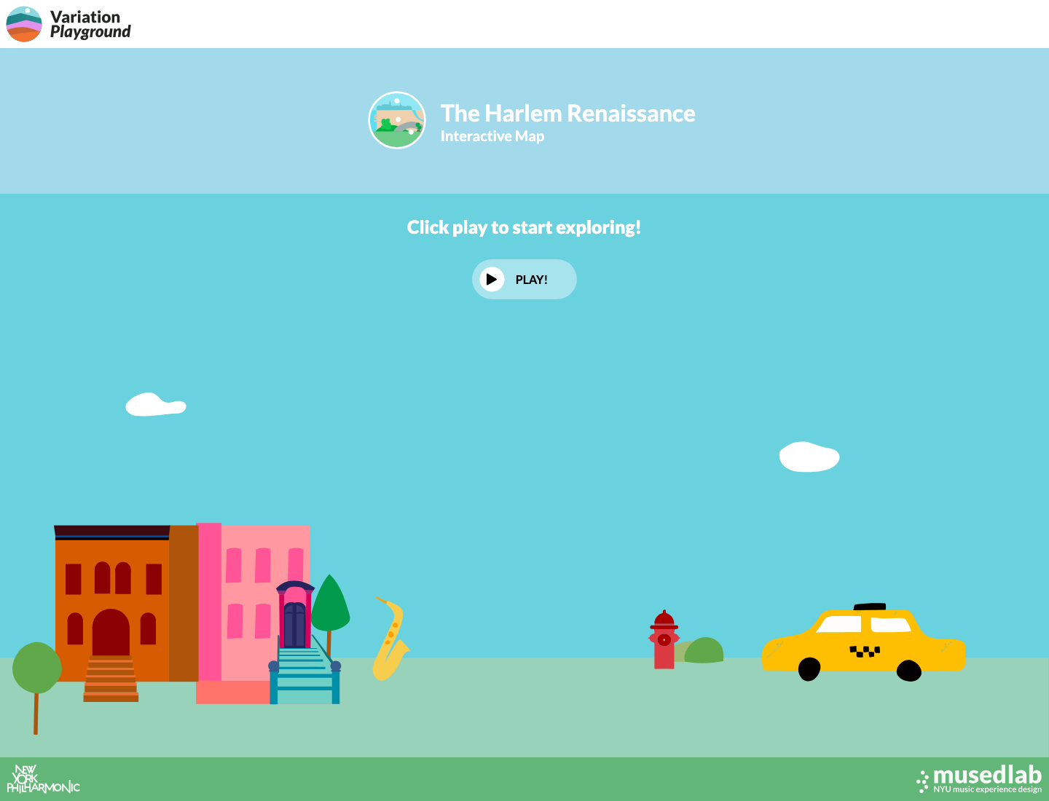Open the New York Philharmonic logo
The image size is (1049, 801).
[43, 778]
